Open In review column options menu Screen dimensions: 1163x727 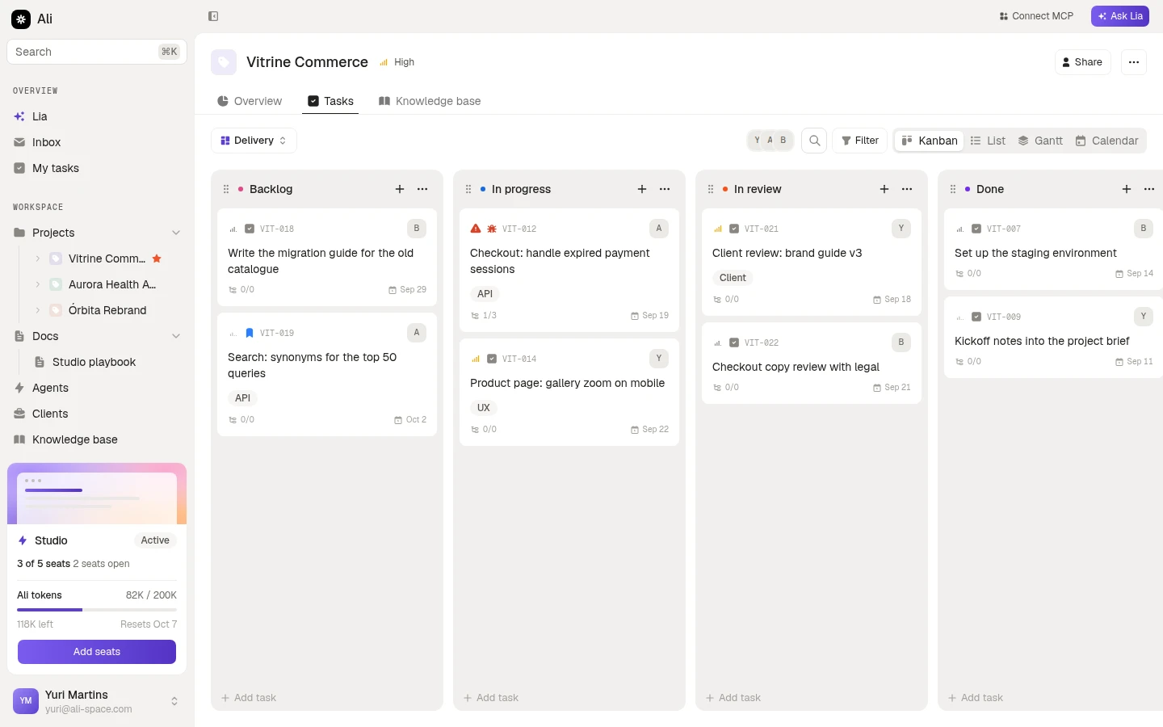click(907, 189)
